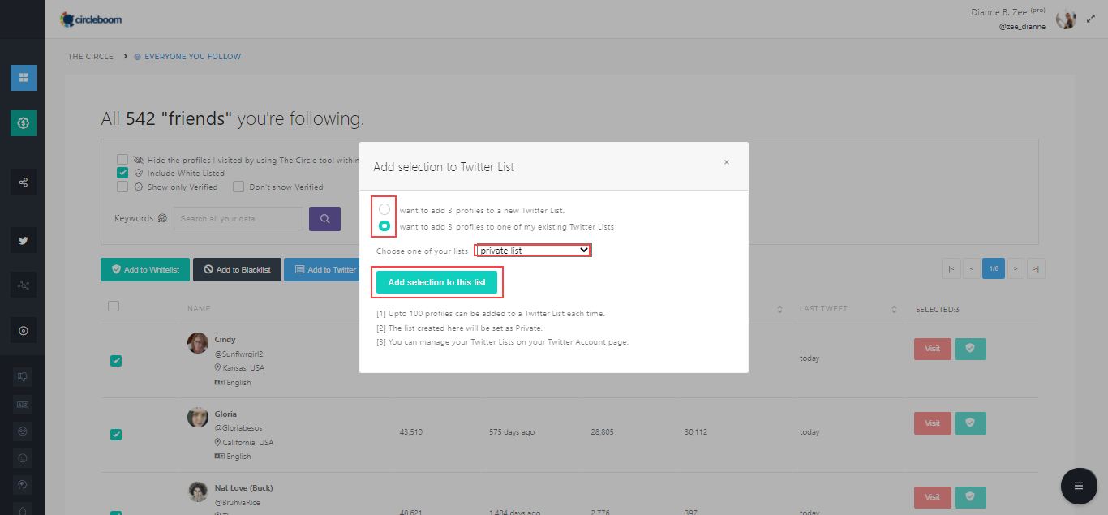Open the dollar sign pricing icon
Screen dimensions: 1108x515
coord(23,123)
